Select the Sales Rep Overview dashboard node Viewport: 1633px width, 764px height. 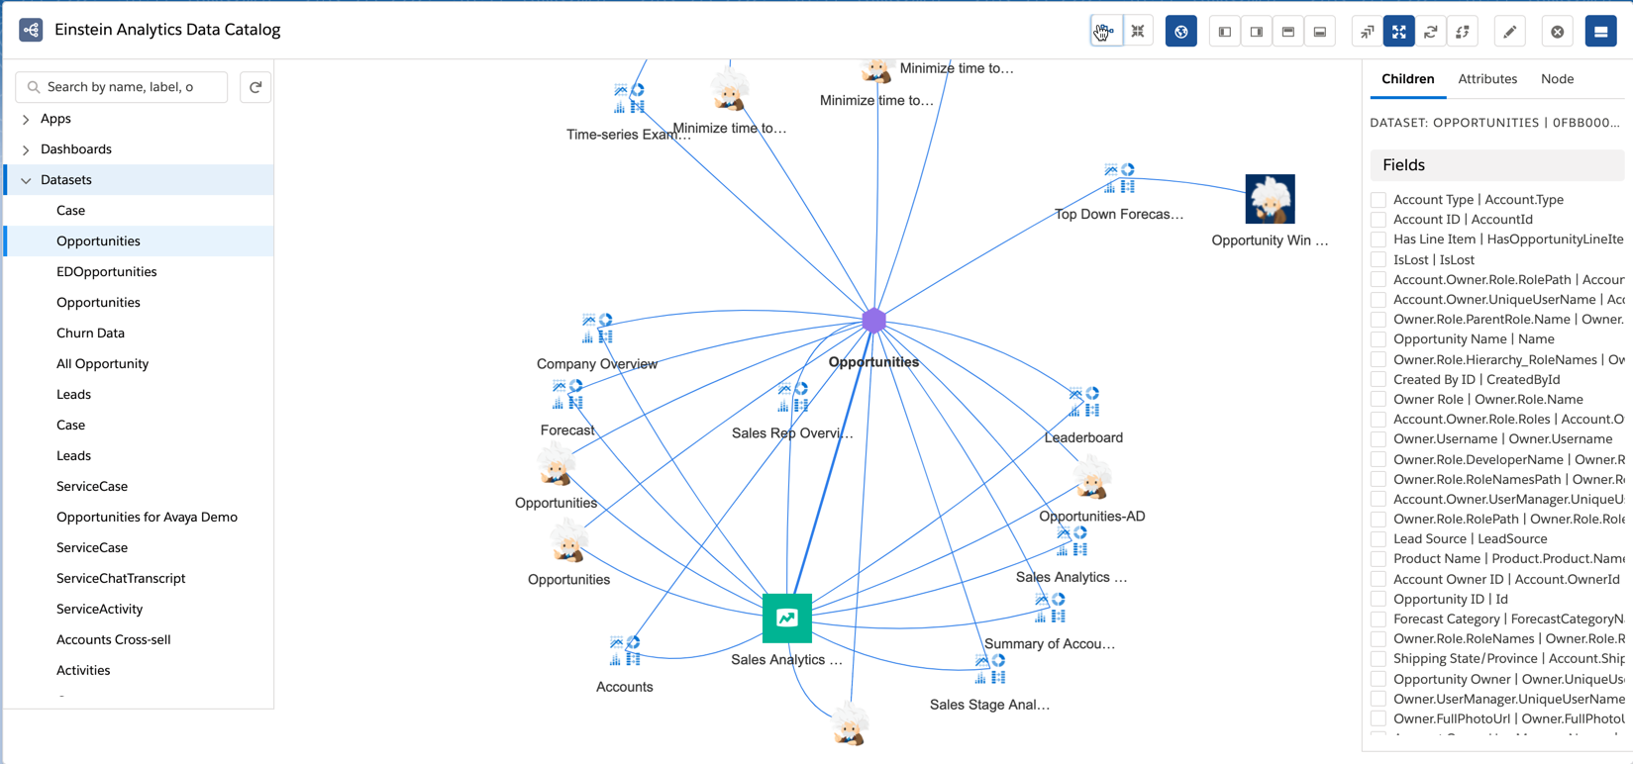[x=792, y=398]
